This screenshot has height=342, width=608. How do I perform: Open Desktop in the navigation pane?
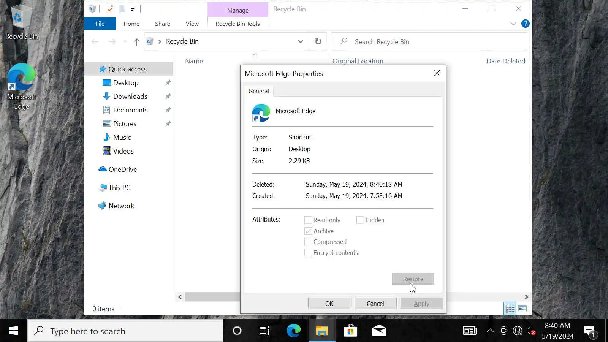[x=126, y=83]
